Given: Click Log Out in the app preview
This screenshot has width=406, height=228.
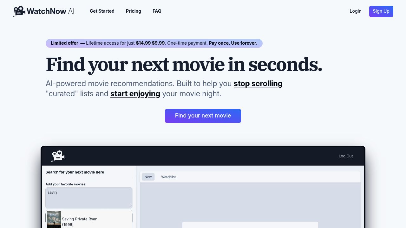Looking at the screenshot, I should tap(346, 156).
